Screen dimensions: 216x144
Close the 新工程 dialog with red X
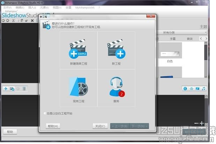click(151, 16)
